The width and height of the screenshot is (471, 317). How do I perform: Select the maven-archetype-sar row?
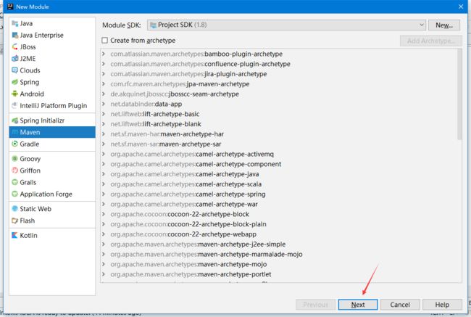pyautogui.click(x=279, y=144)
